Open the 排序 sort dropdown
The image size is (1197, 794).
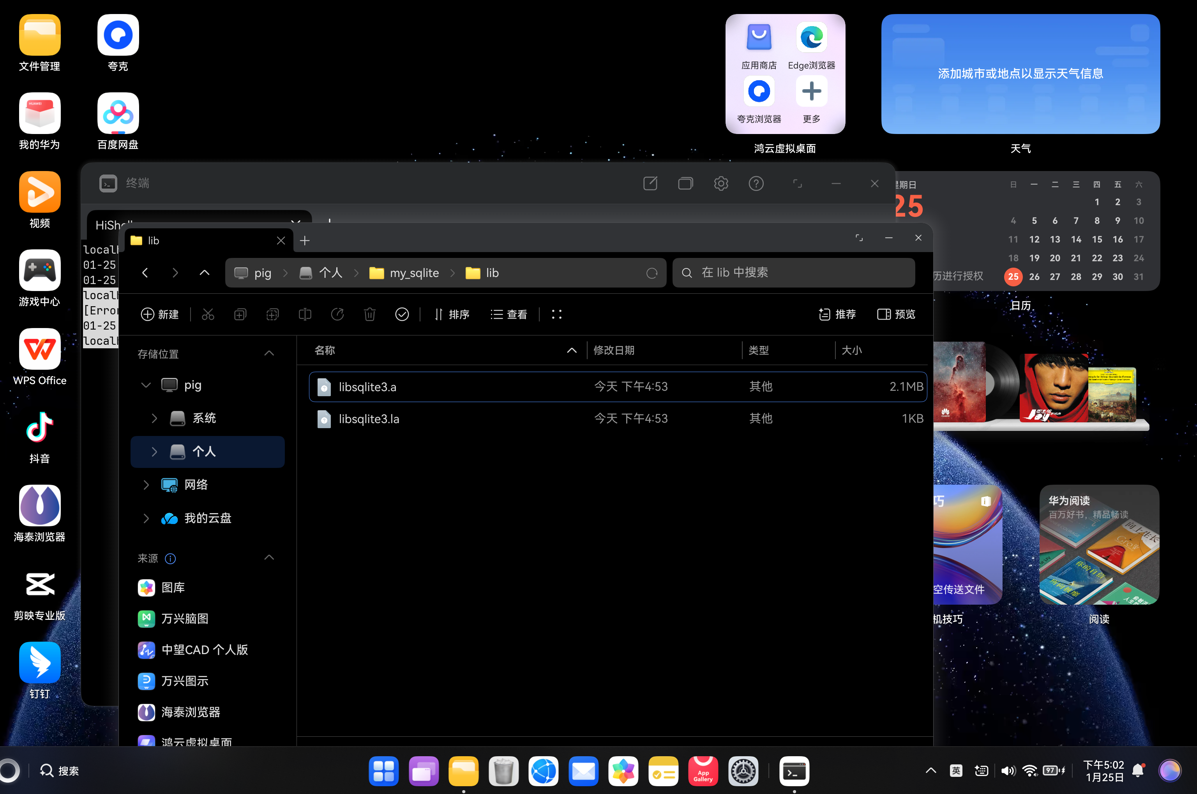click(452, 314)
